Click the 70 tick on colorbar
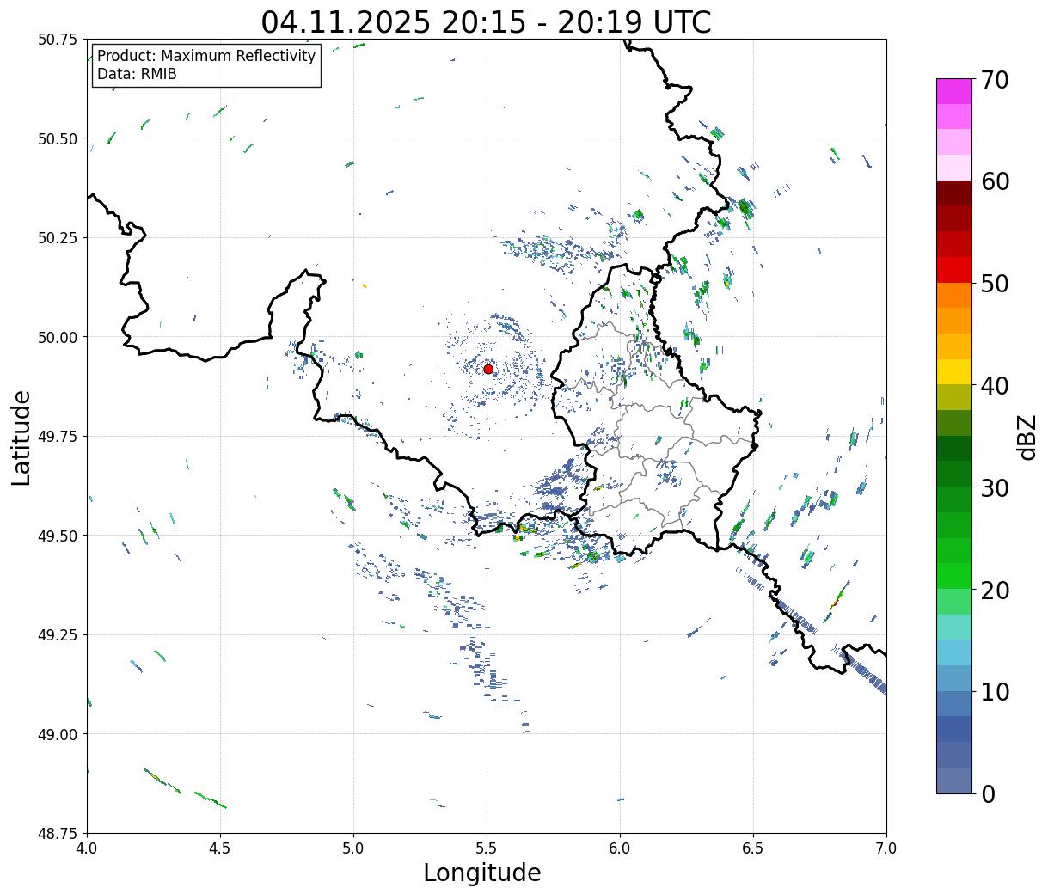The image size is (1048, 894). tap(994, 80)
